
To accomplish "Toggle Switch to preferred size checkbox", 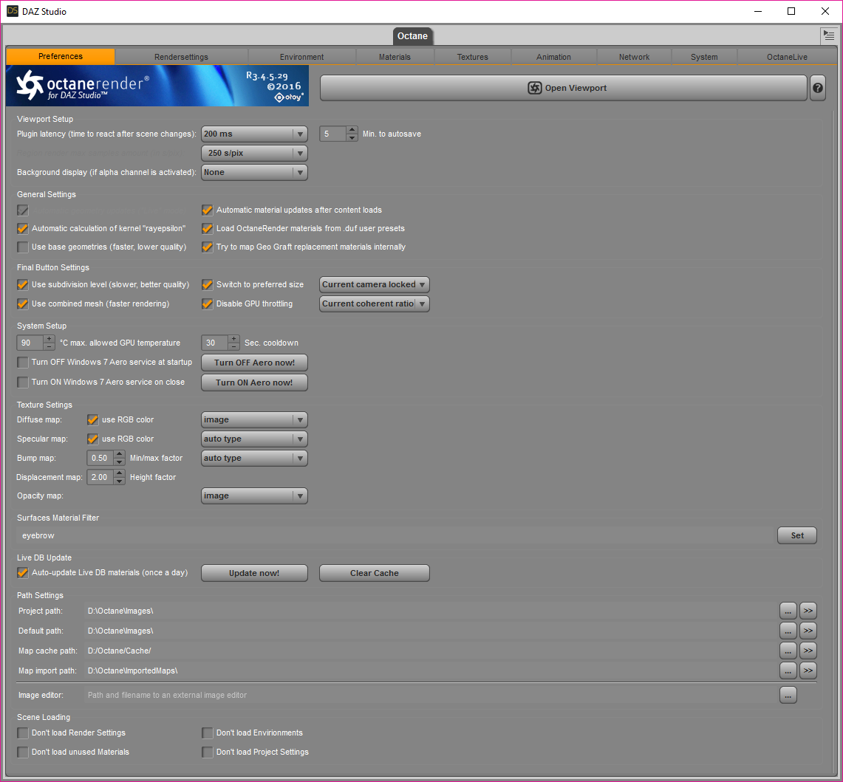I will coord(207,285).
